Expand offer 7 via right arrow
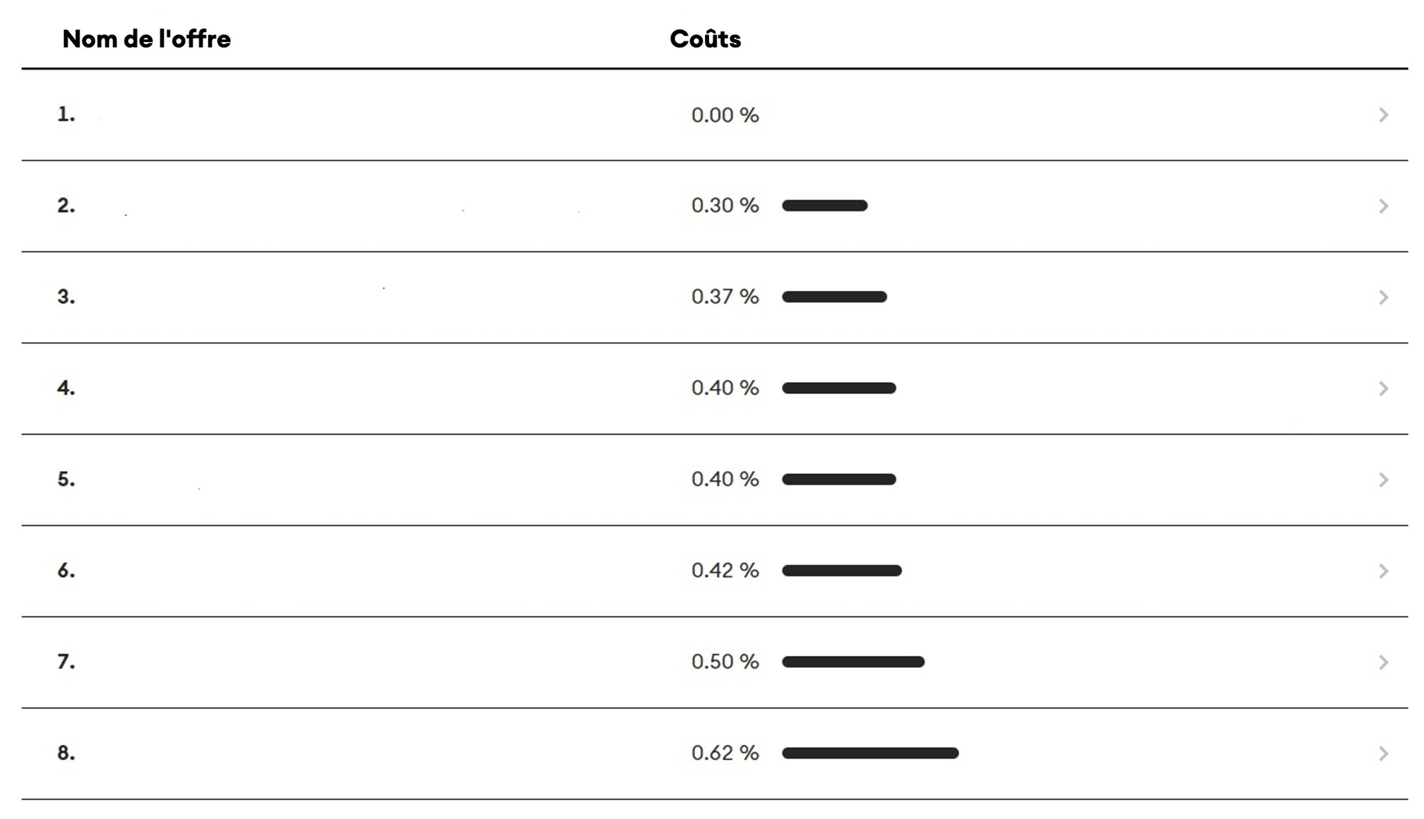Screen dimensions: 1424x819 pos(1383,662)
